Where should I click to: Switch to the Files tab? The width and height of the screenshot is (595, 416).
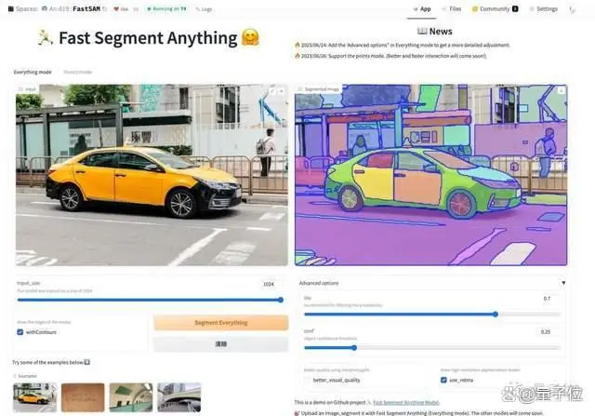(x=452, y=9)
